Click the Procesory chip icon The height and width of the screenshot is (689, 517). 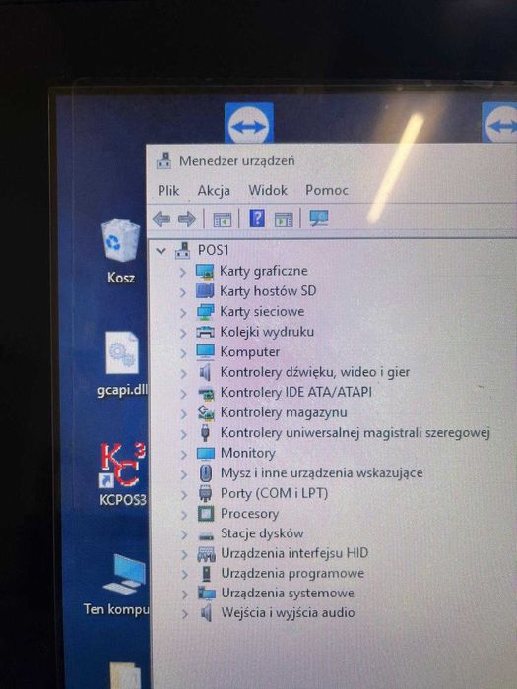206,514
